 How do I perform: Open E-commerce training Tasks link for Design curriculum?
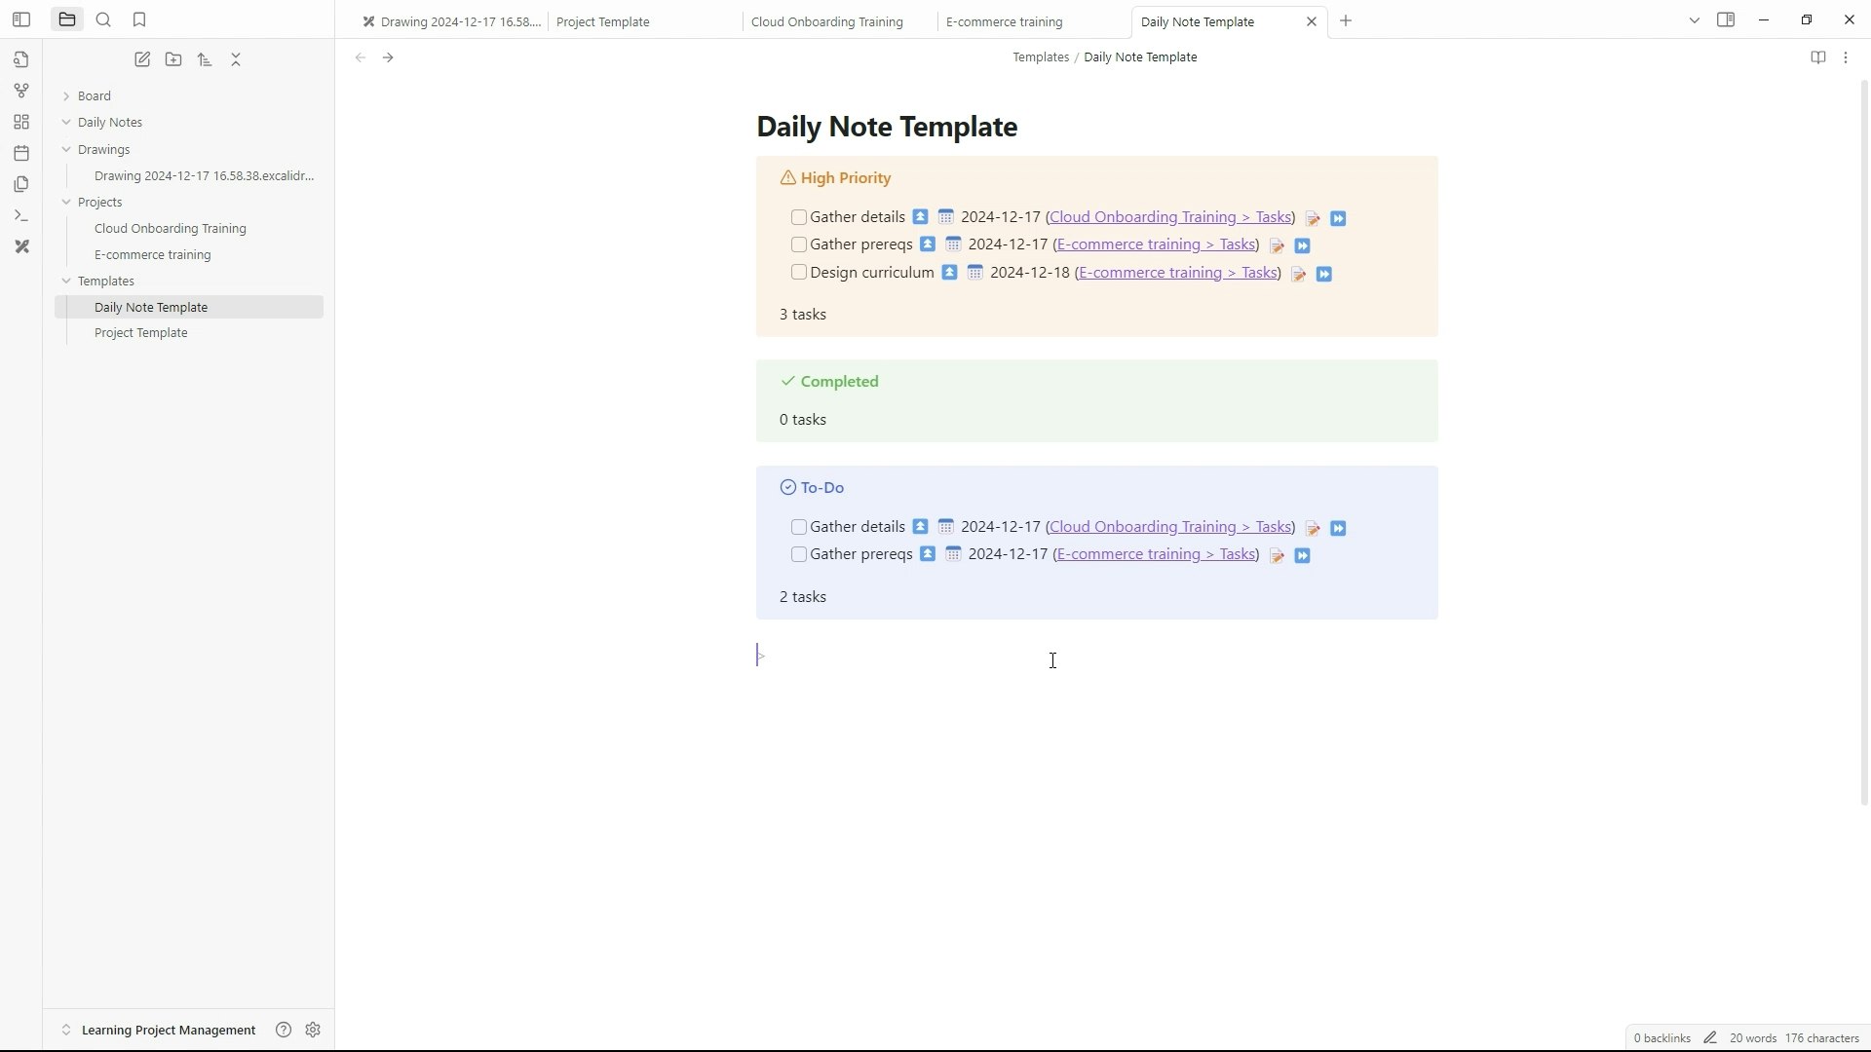pos(1177,273)
